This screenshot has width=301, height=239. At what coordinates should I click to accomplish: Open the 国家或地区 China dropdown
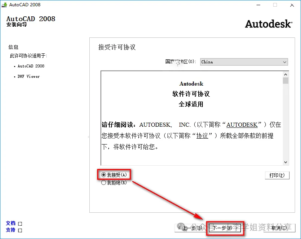tap(244, 62)
